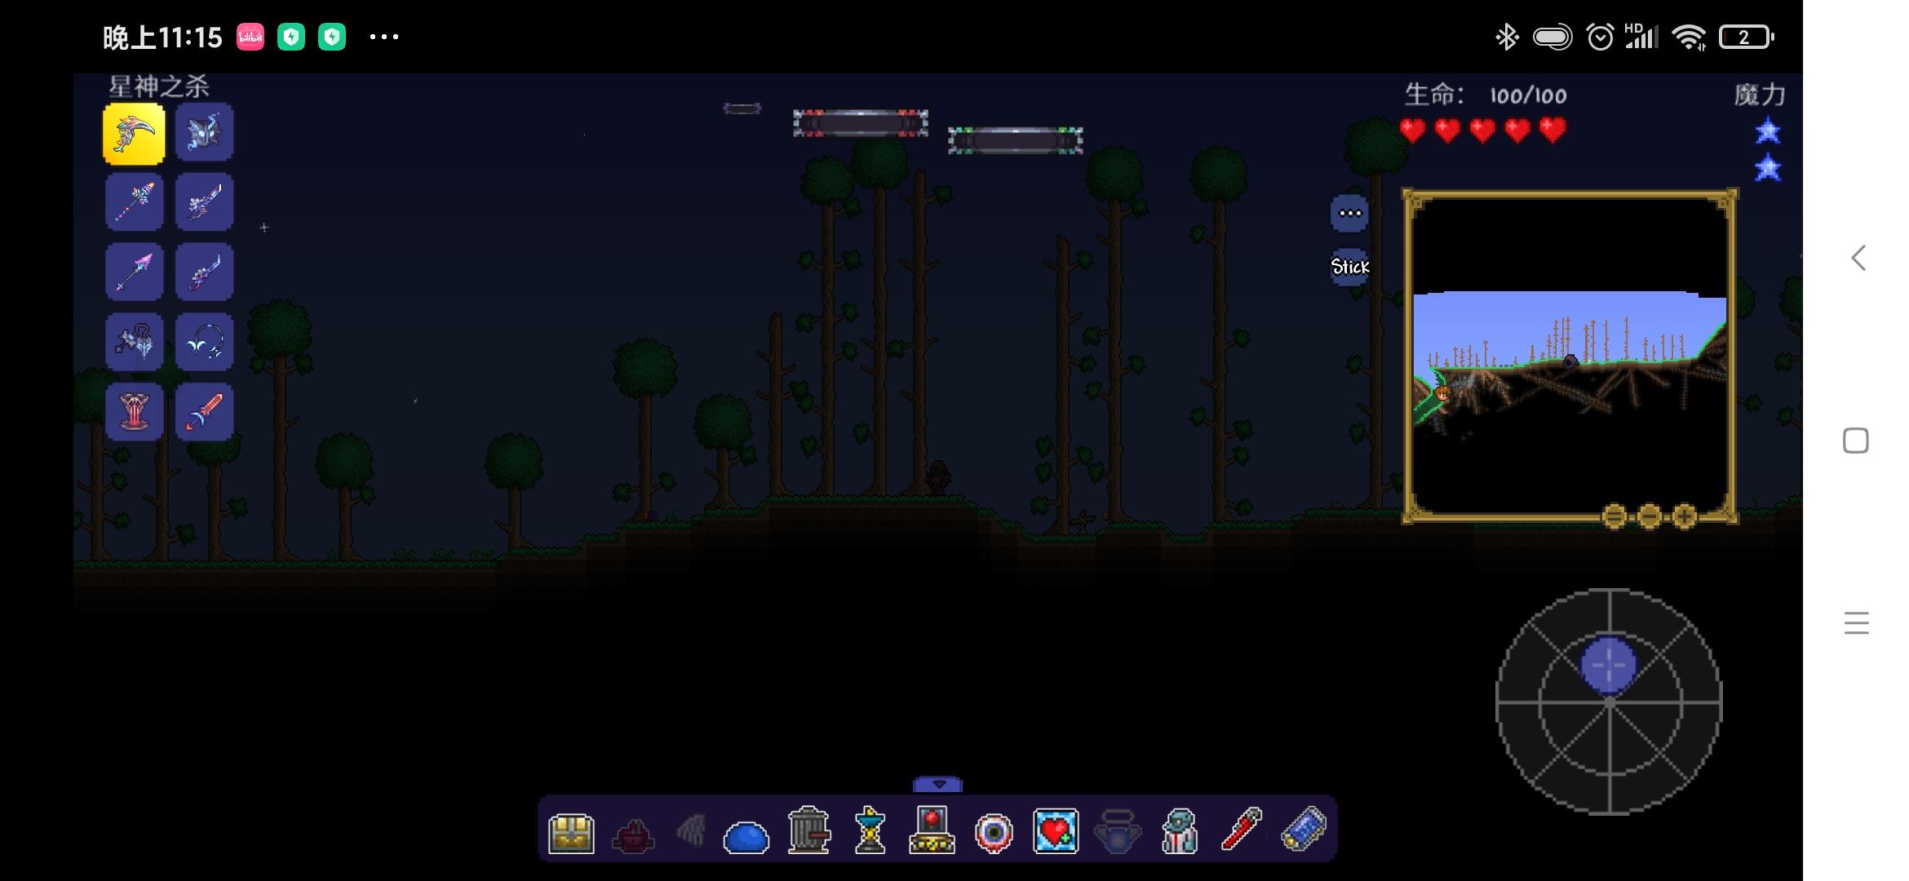
Task: Tap the zombie in white coat icon
Action: pyautogui.click(x=1180, y=831)
